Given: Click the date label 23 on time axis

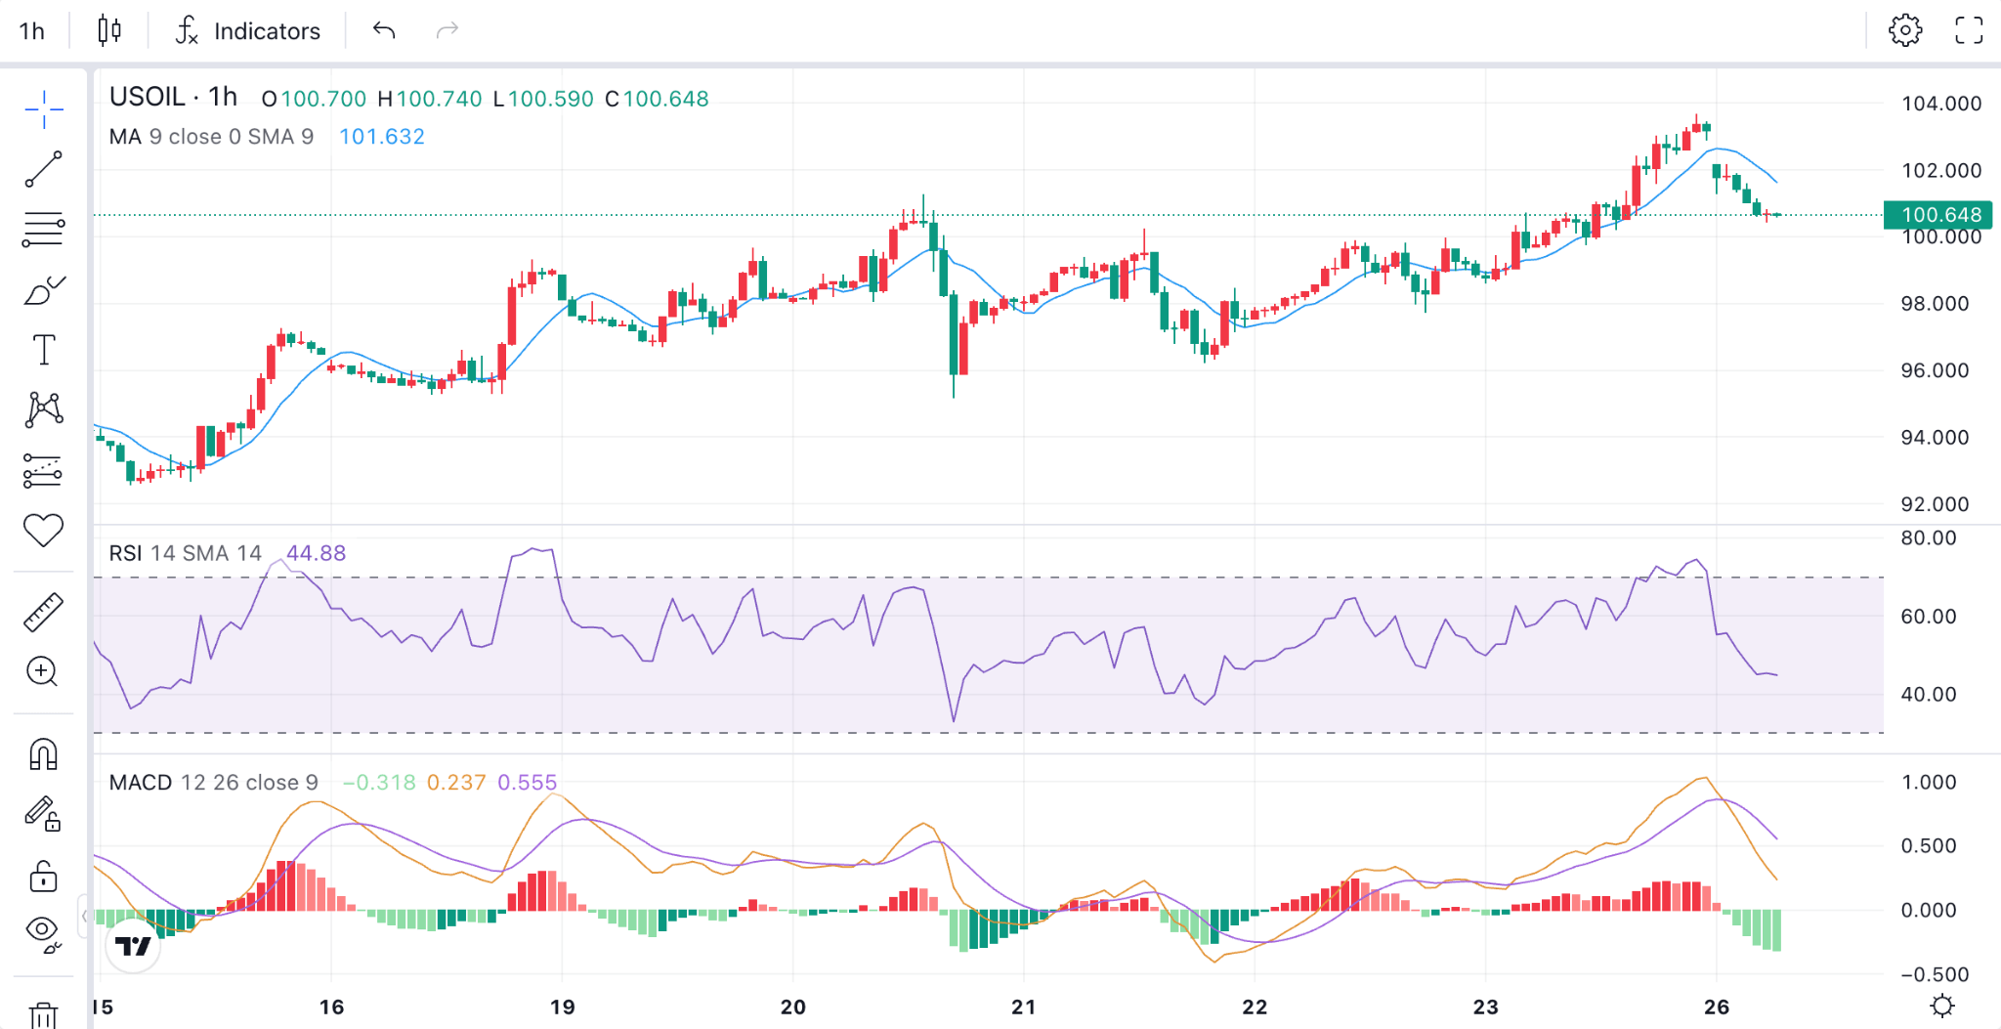Looking at the screenshot, I should coord(1485,1007).
